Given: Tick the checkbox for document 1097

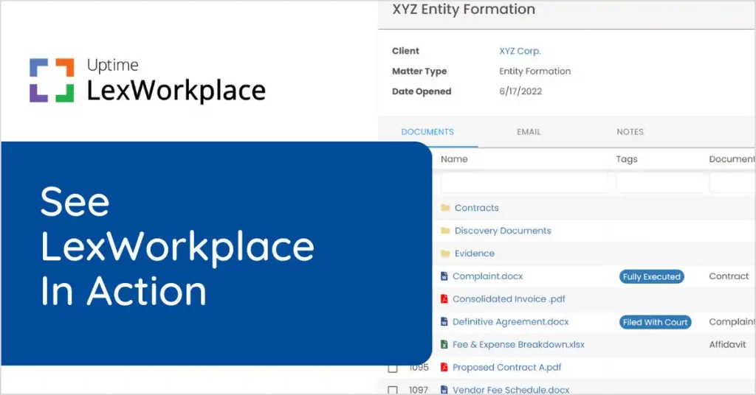Looking at the screenshot, I should pos(393,390).
